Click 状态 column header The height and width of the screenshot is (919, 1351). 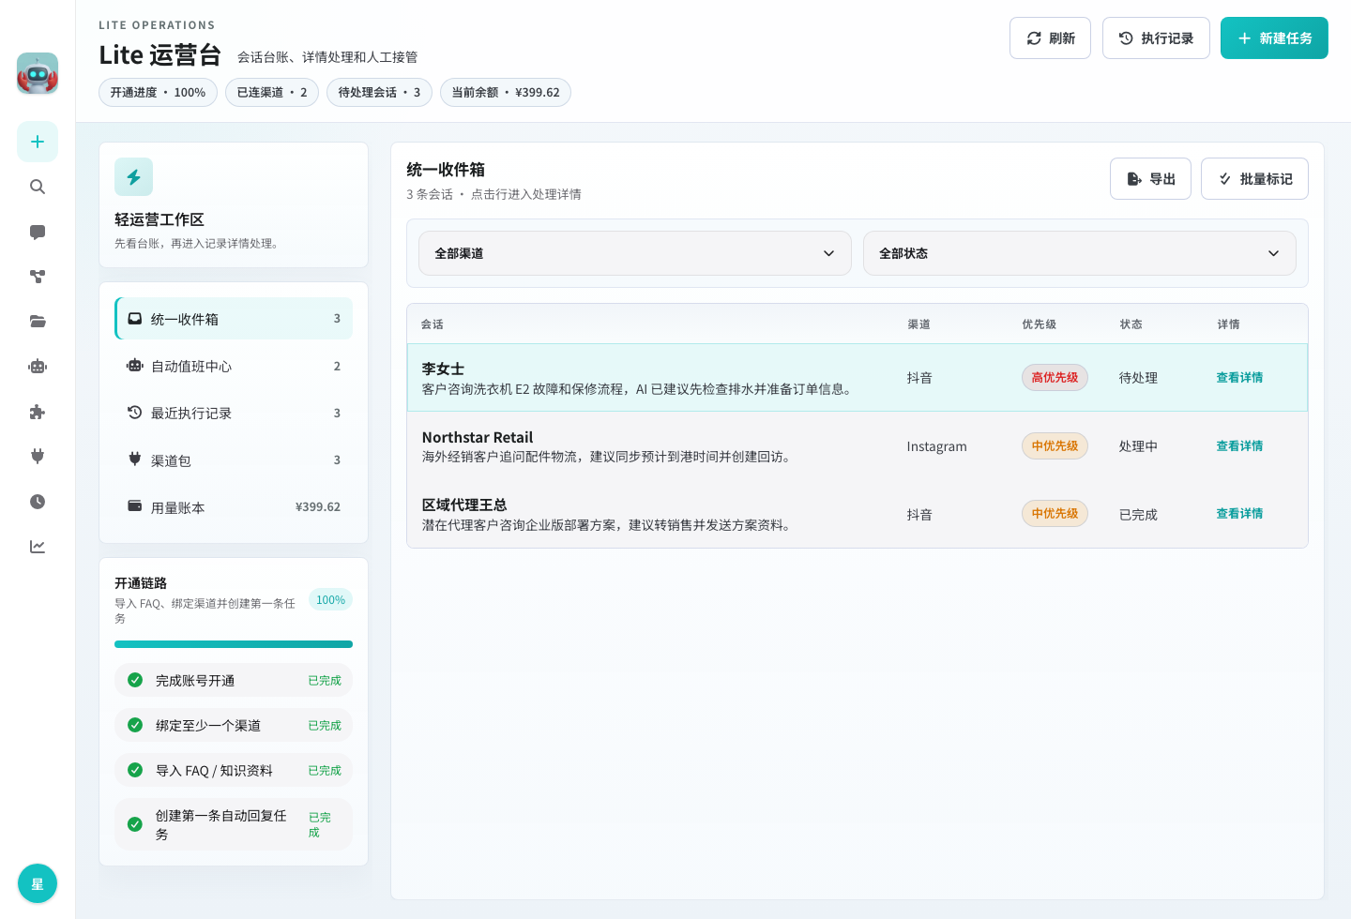point(1131,324)
